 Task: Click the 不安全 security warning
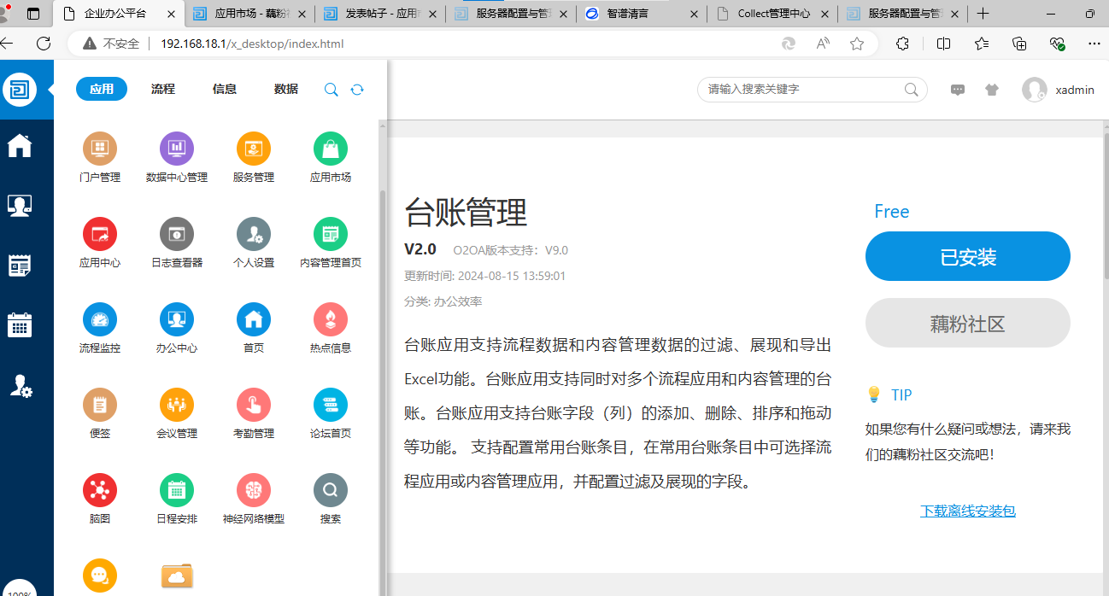(x=111, y=44)
